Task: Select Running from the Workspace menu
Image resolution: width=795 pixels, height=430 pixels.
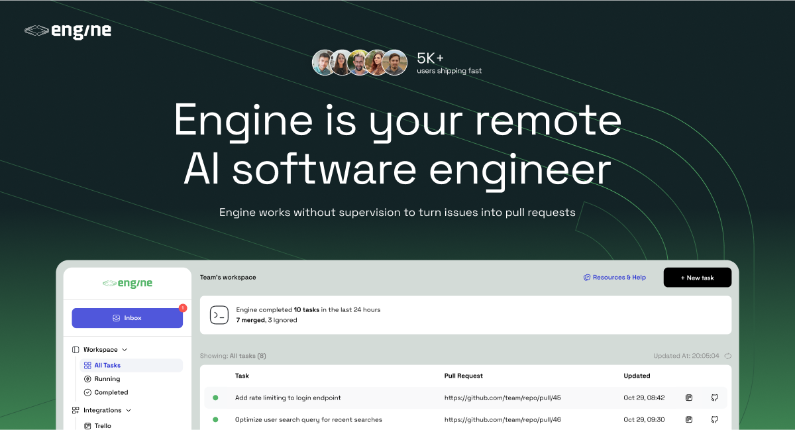Action: (x=107, y=378)
